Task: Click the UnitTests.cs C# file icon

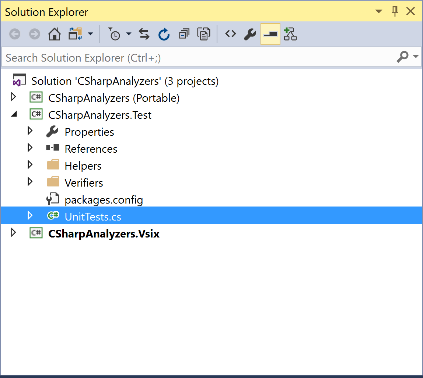Action: click(x=53, y=215)
